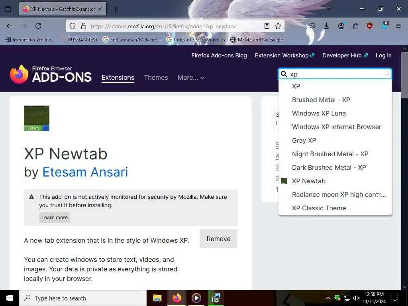Select "Brushed Metal - XP" suggestion
This screenshot has height=306, width=408.
tap(335, 100)
